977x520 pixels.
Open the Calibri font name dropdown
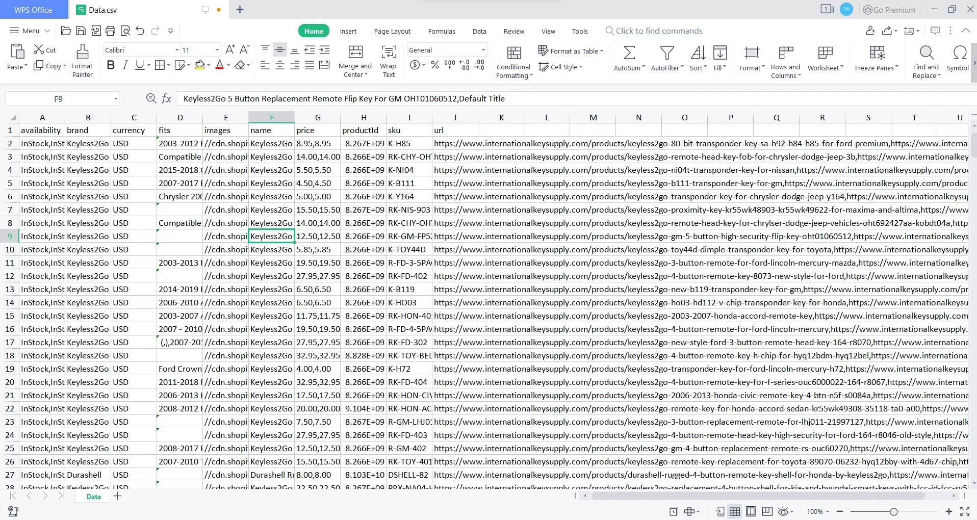(177, 50)
